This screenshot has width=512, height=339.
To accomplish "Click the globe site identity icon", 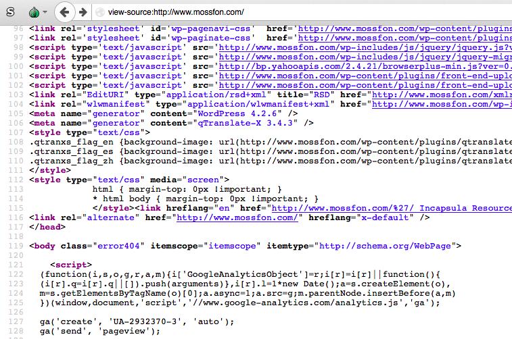I will (100, 12).
